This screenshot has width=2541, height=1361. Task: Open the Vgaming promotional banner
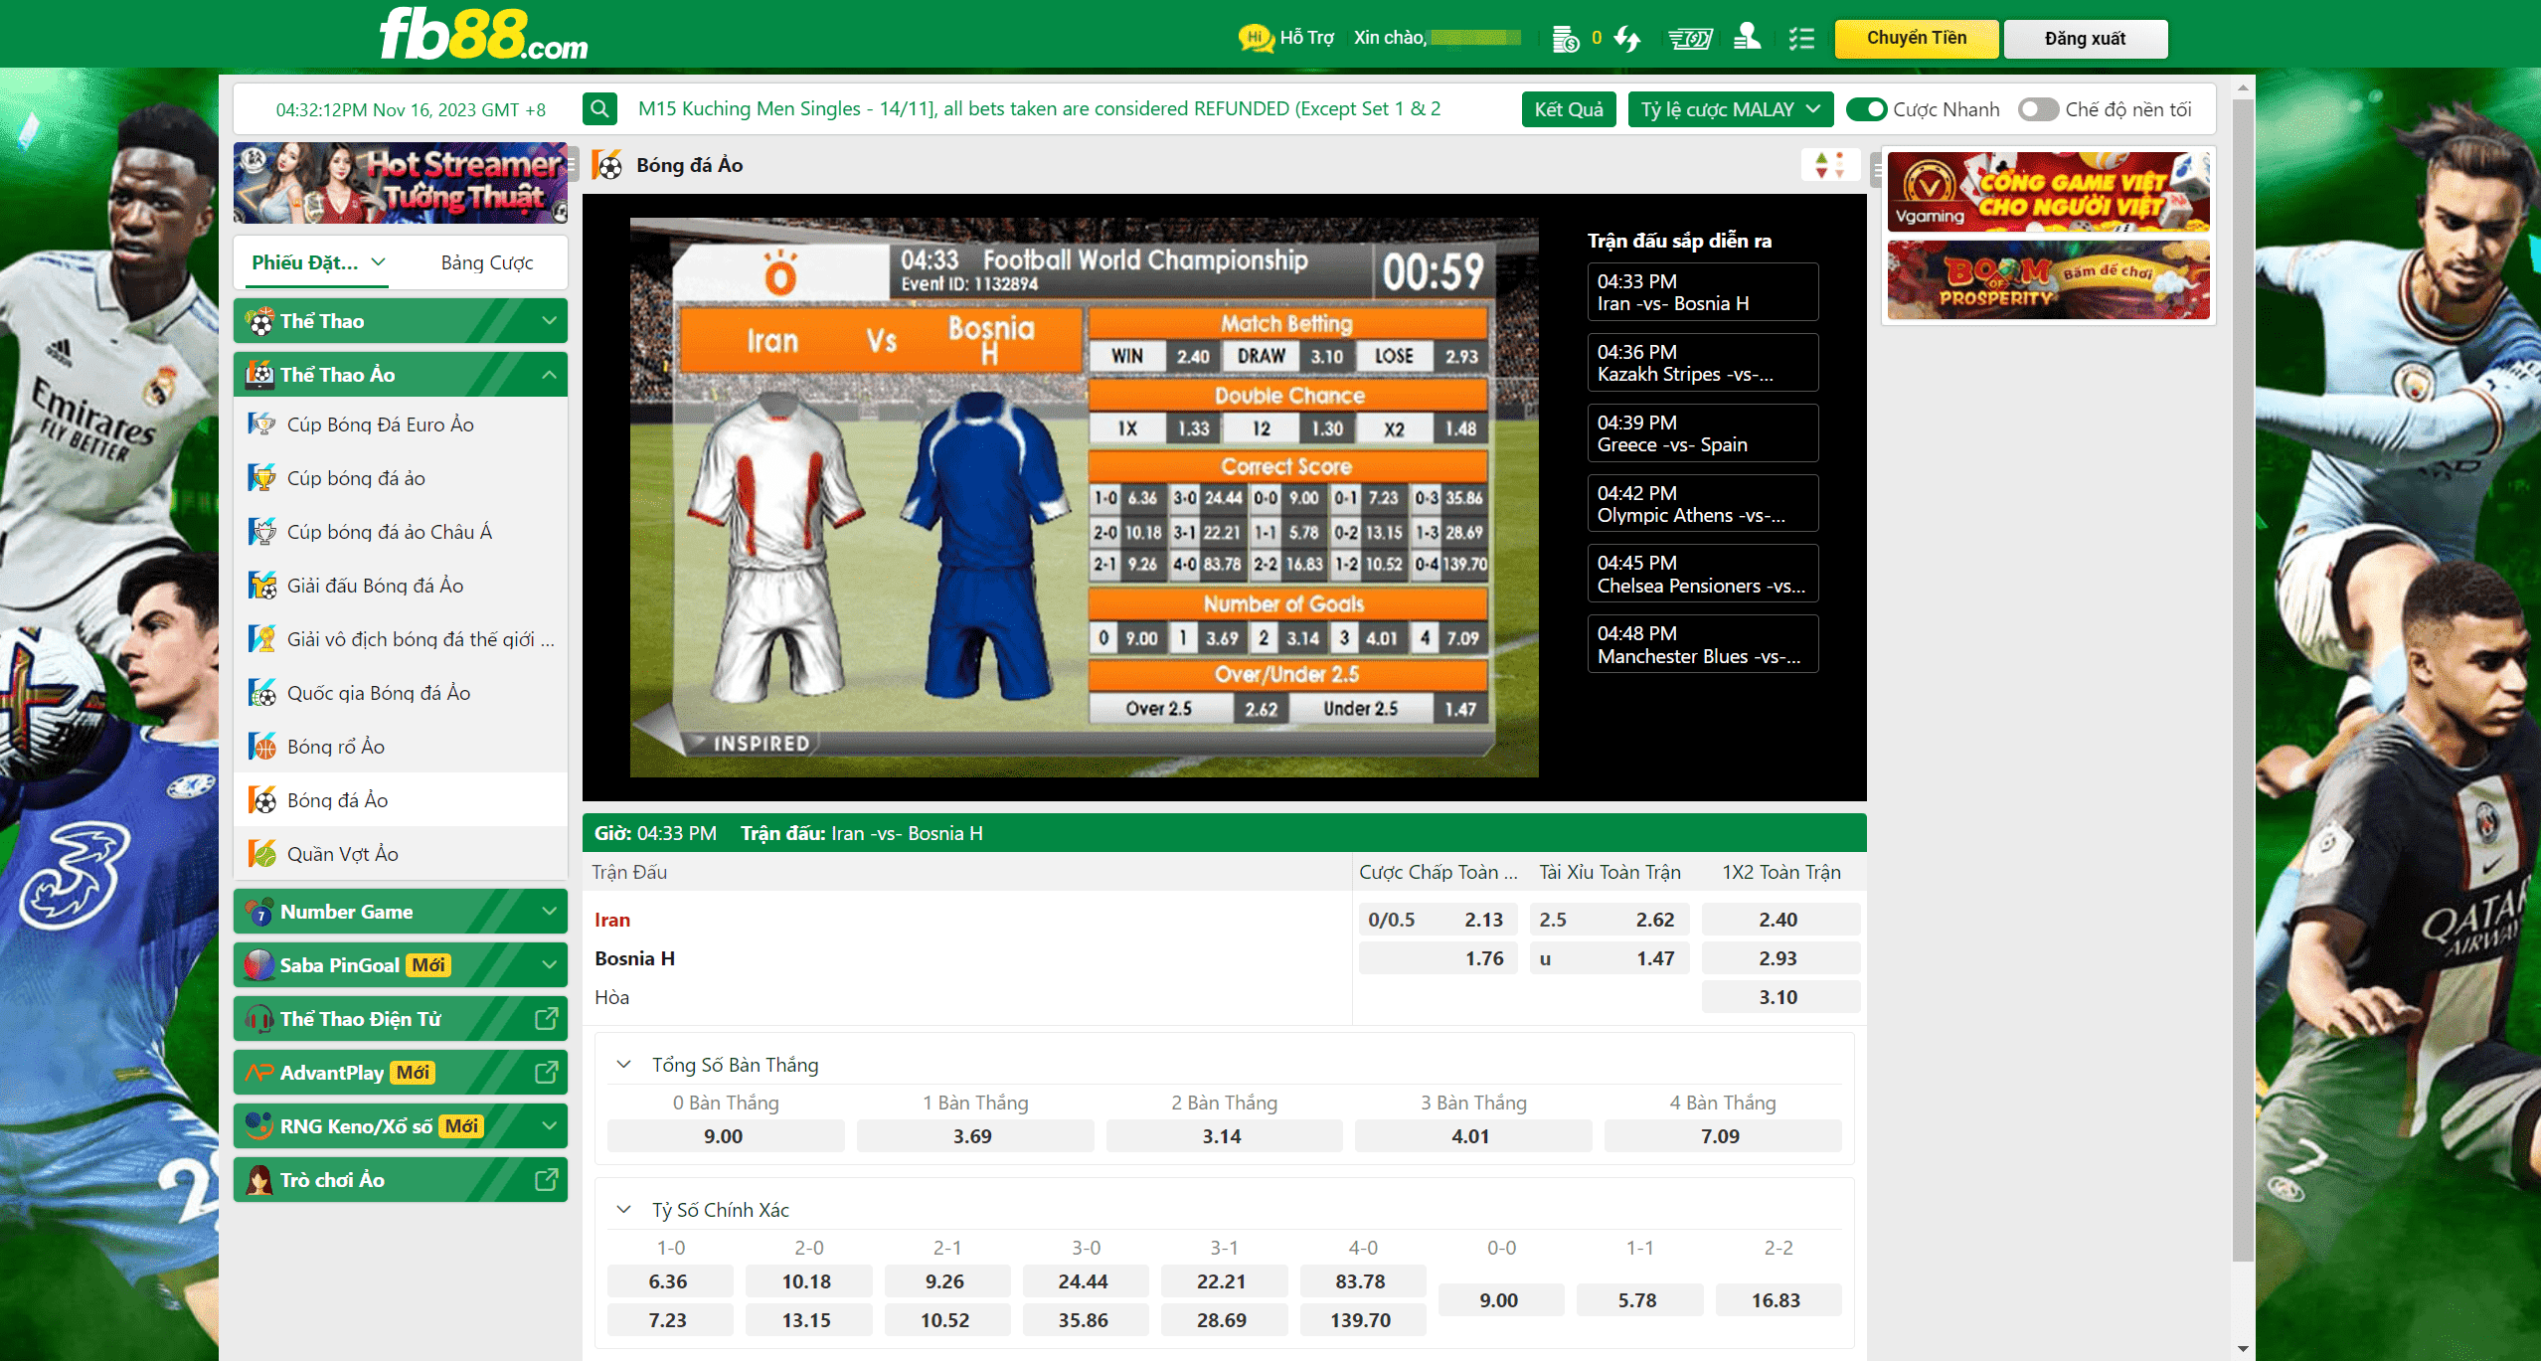tap(2048, 192)
